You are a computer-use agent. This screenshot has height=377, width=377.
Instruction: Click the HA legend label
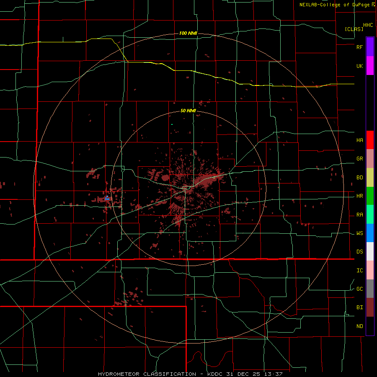[359, 140]
